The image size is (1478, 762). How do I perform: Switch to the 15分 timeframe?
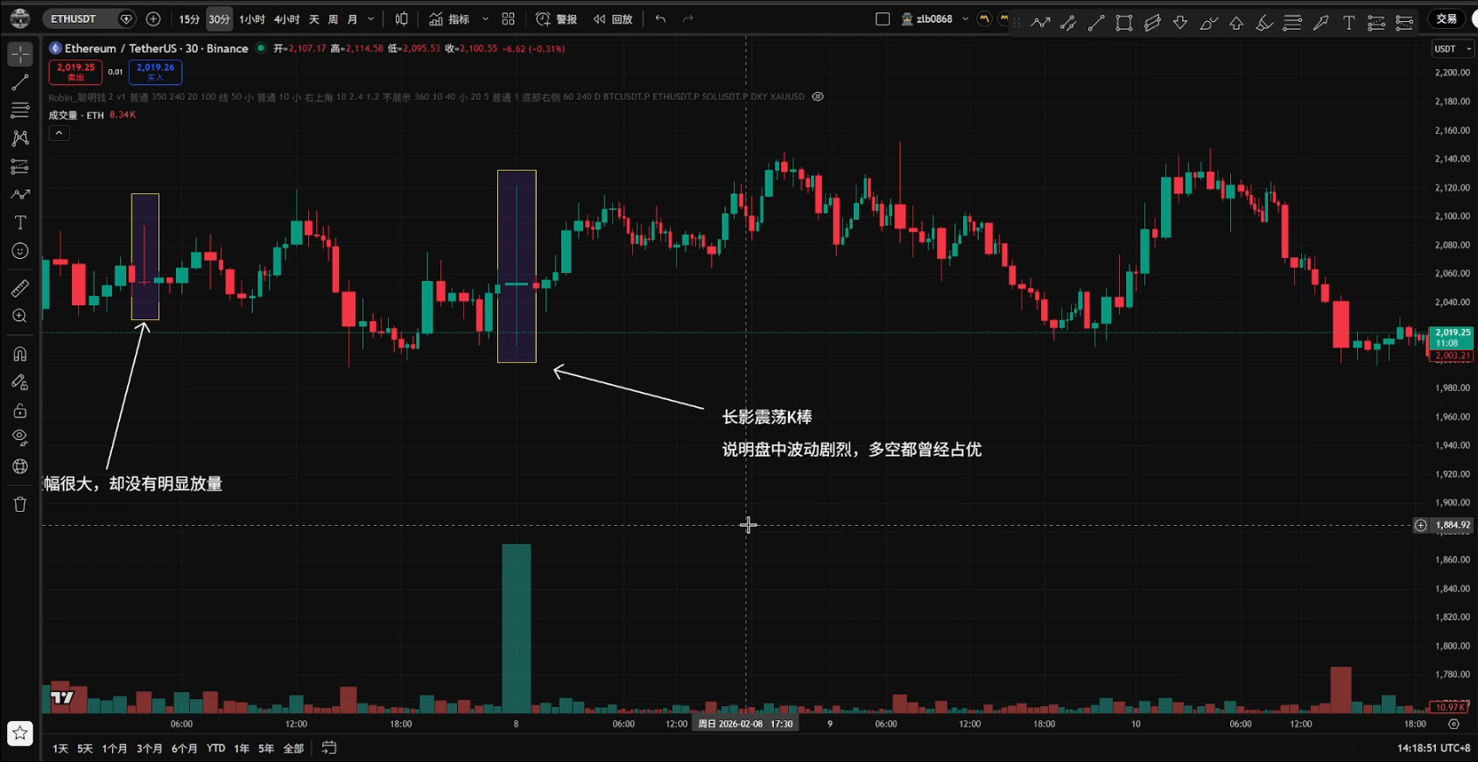coord(189,19)
